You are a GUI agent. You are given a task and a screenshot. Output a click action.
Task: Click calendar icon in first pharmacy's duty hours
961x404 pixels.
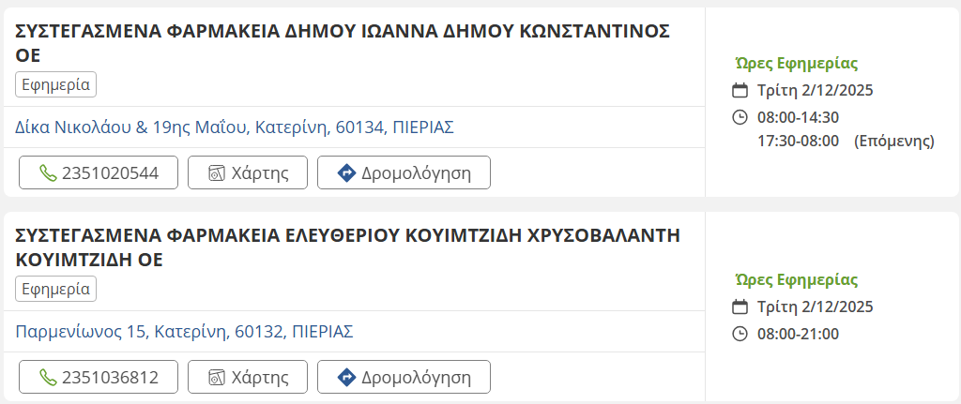740,91
